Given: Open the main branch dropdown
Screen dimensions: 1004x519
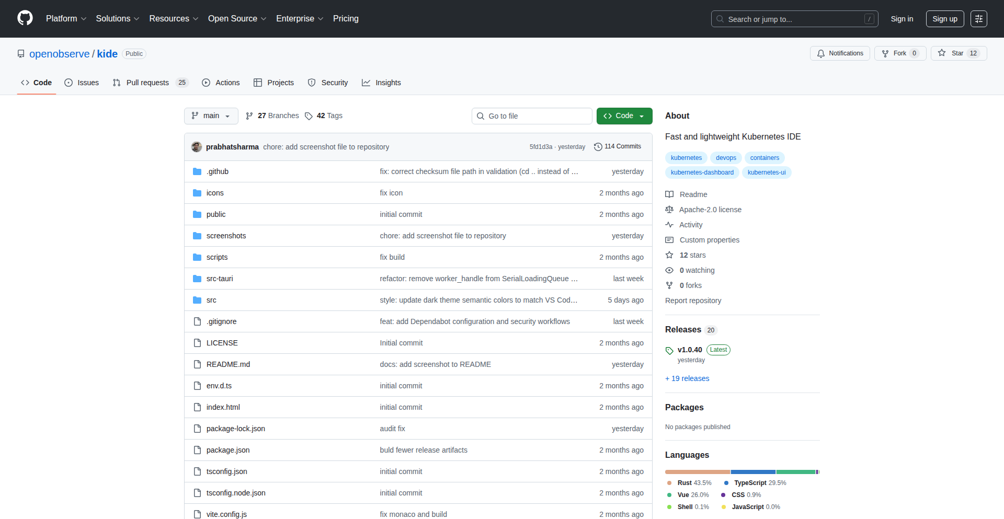Looking at the screenshot, I should [211, 116].
